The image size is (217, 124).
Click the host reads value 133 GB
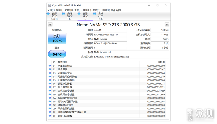click(x=160, y=30)
